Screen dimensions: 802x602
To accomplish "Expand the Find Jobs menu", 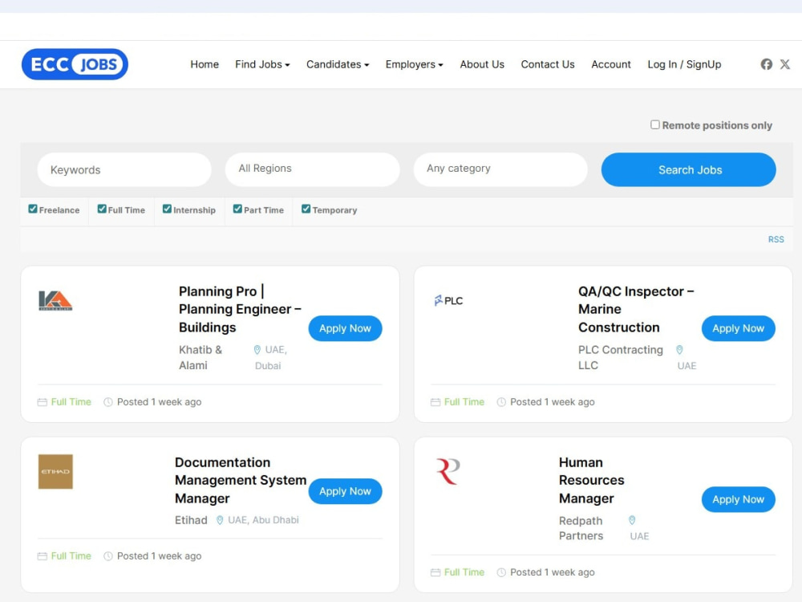I will point(262,64).
